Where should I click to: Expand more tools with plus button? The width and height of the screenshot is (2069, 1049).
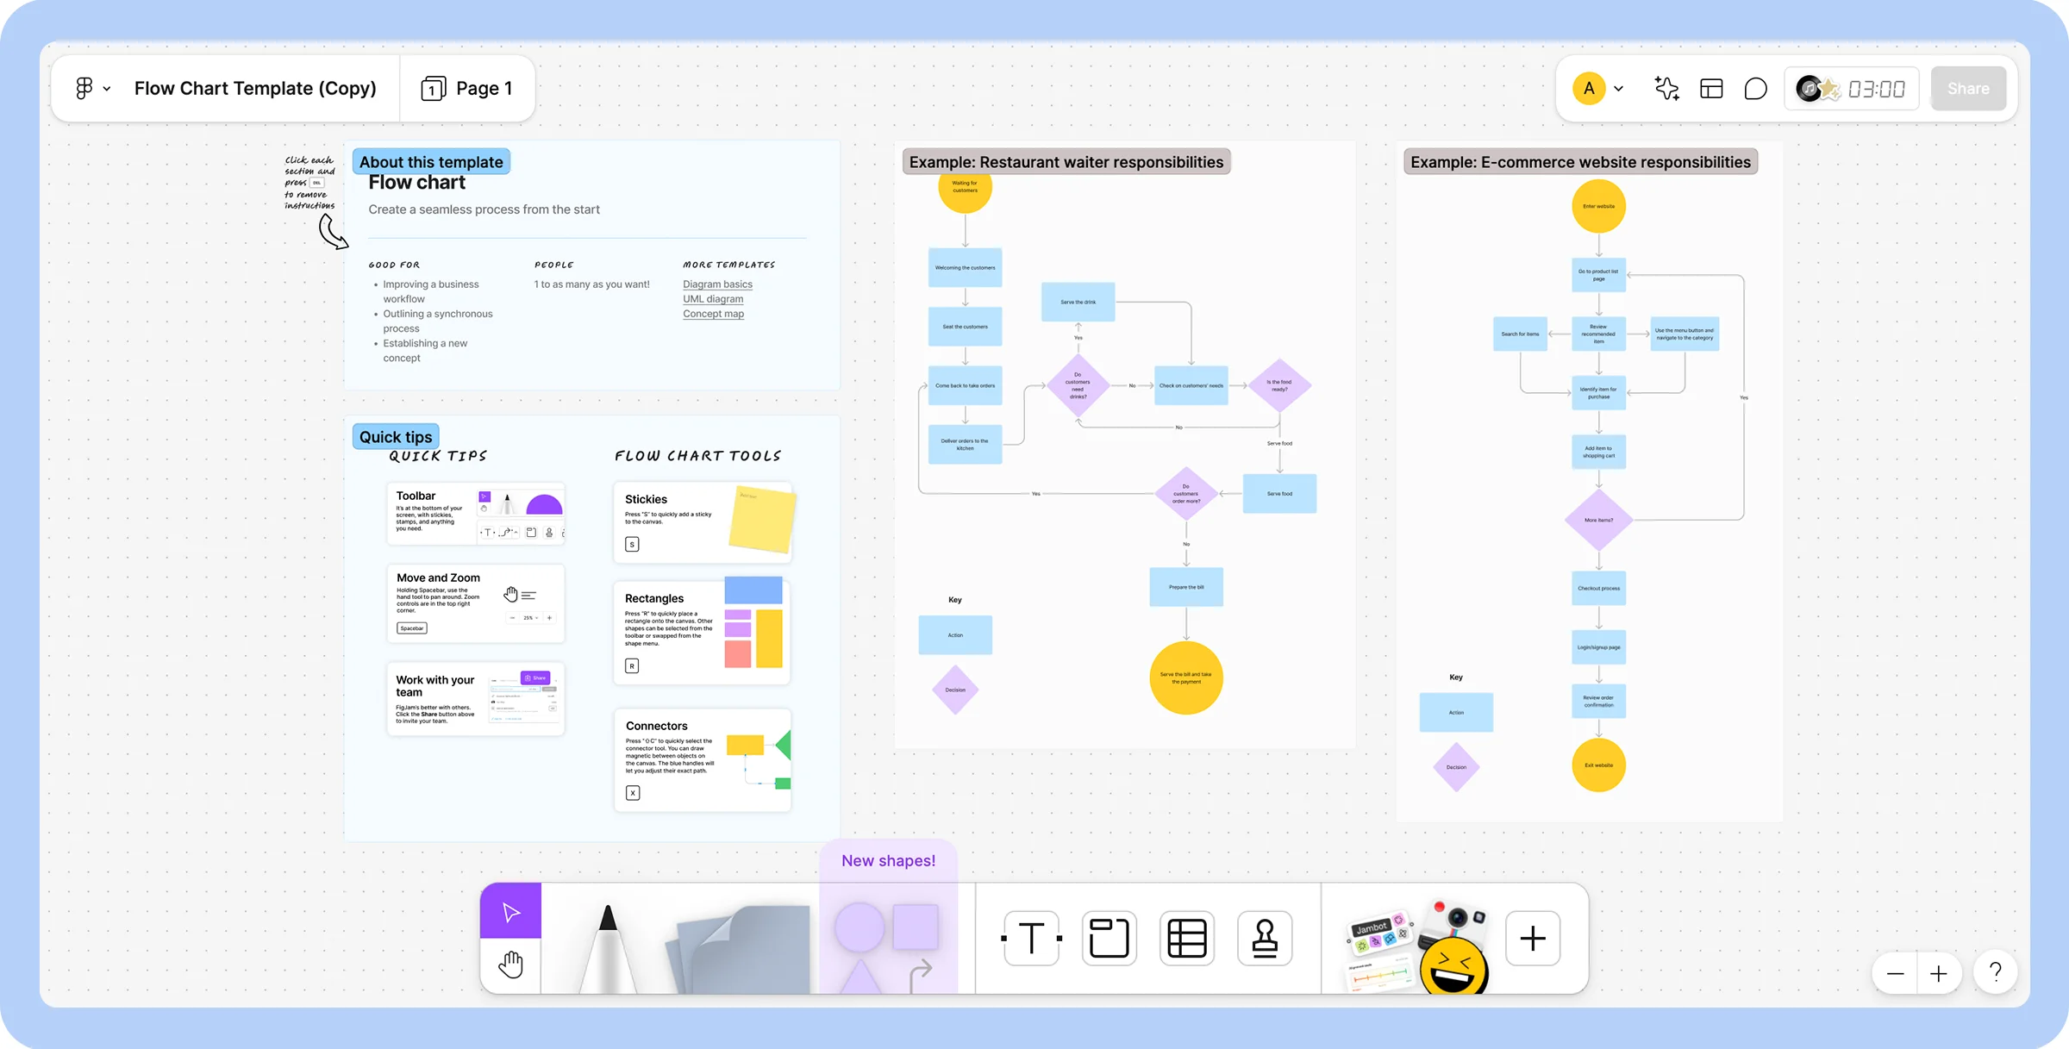point(1533,938)
